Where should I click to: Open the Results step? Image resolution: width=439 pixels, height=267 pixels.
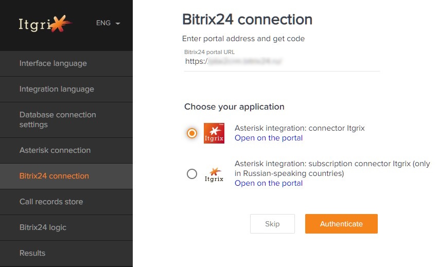(x=66, y=253)
